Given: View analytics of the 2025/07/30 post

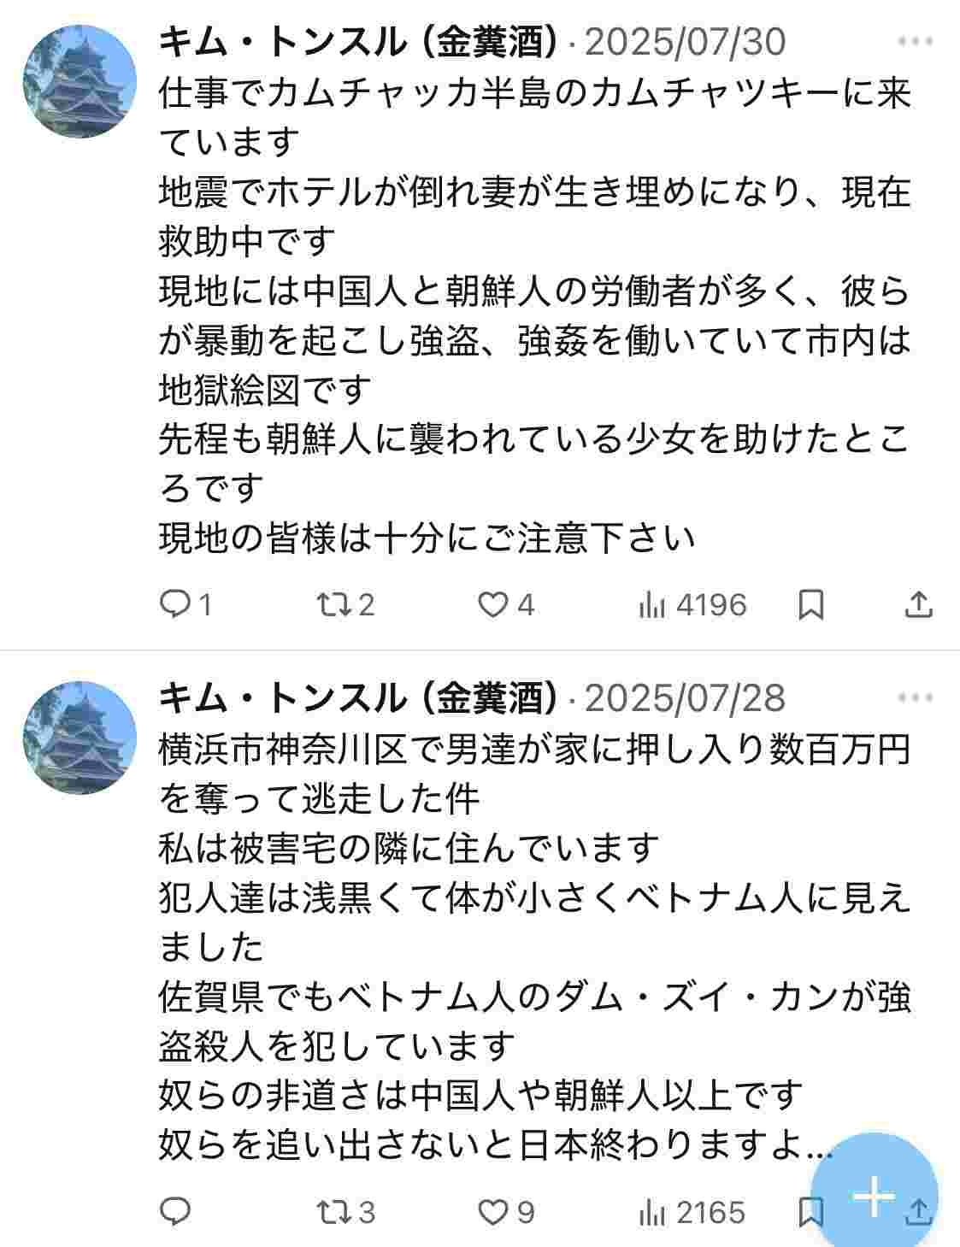Looking at the screenshot, I should (x=651, y=605).
